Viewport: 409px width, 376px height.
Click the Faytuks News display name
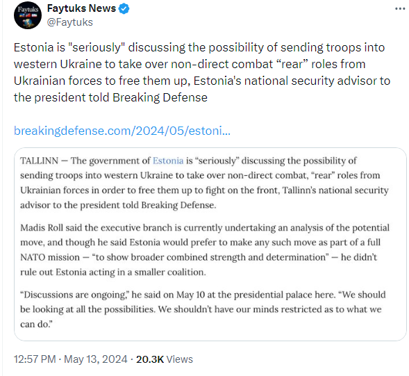[81, 8]
